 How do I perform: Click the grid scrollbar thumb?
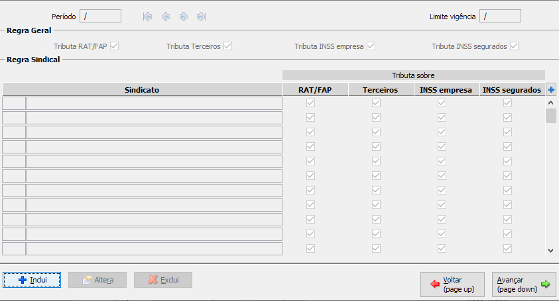(551, 116)
